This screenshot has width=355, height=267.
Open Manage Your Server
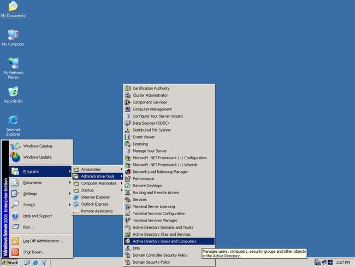pyautogui.click(x=169, y=151)
